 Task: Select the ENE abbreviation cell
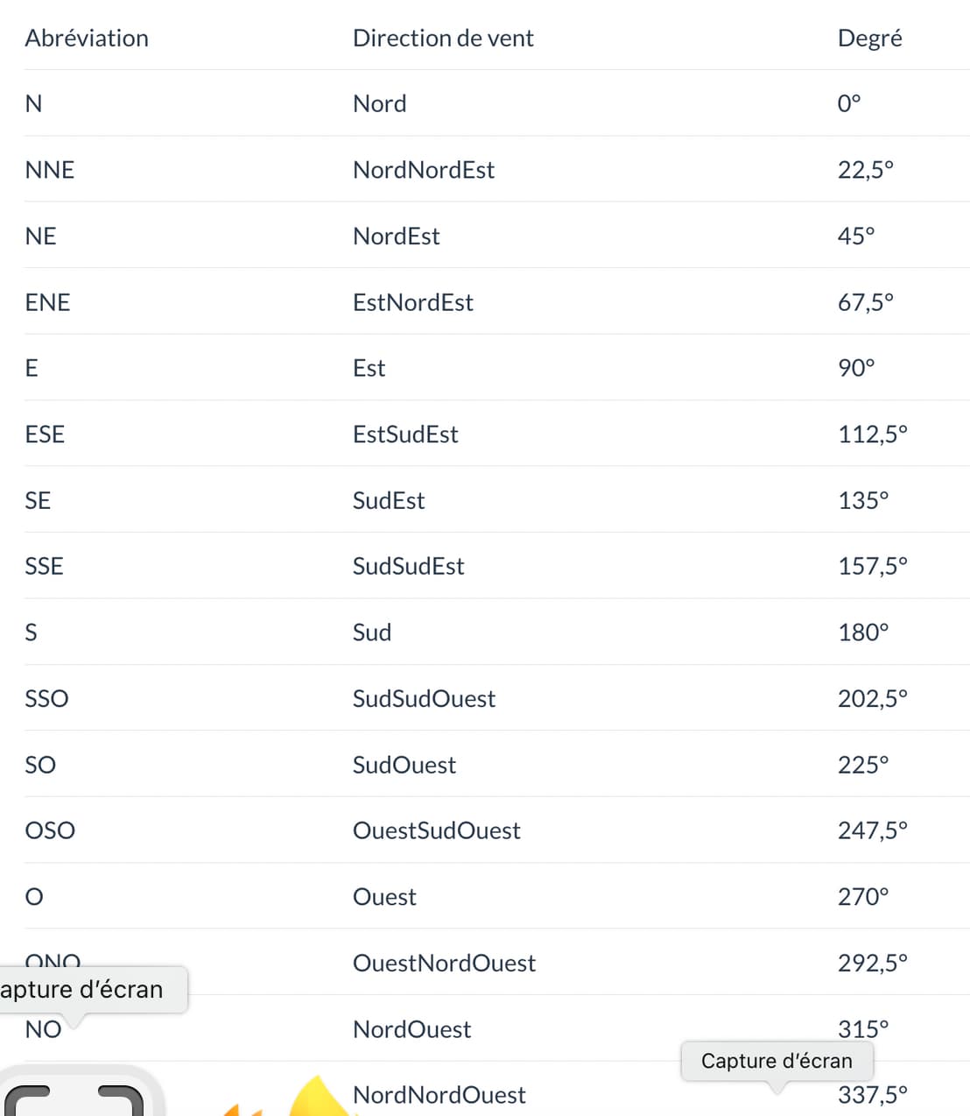[x=47, y=302]
